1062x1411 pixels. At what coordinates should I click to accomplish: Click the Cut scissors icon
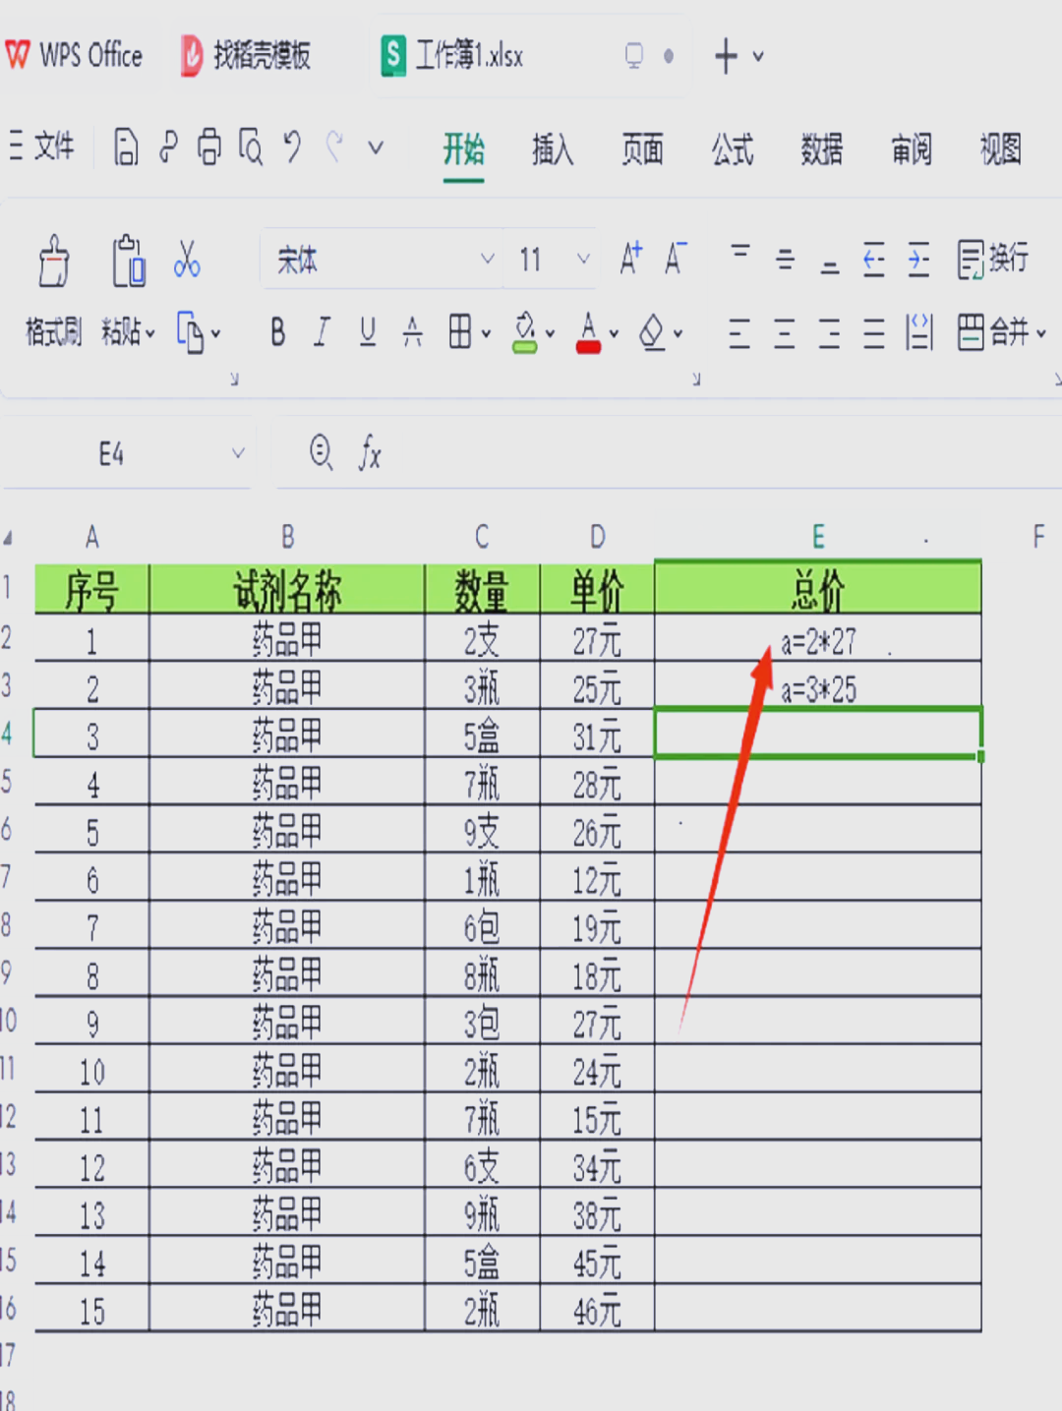pos(187,262)
